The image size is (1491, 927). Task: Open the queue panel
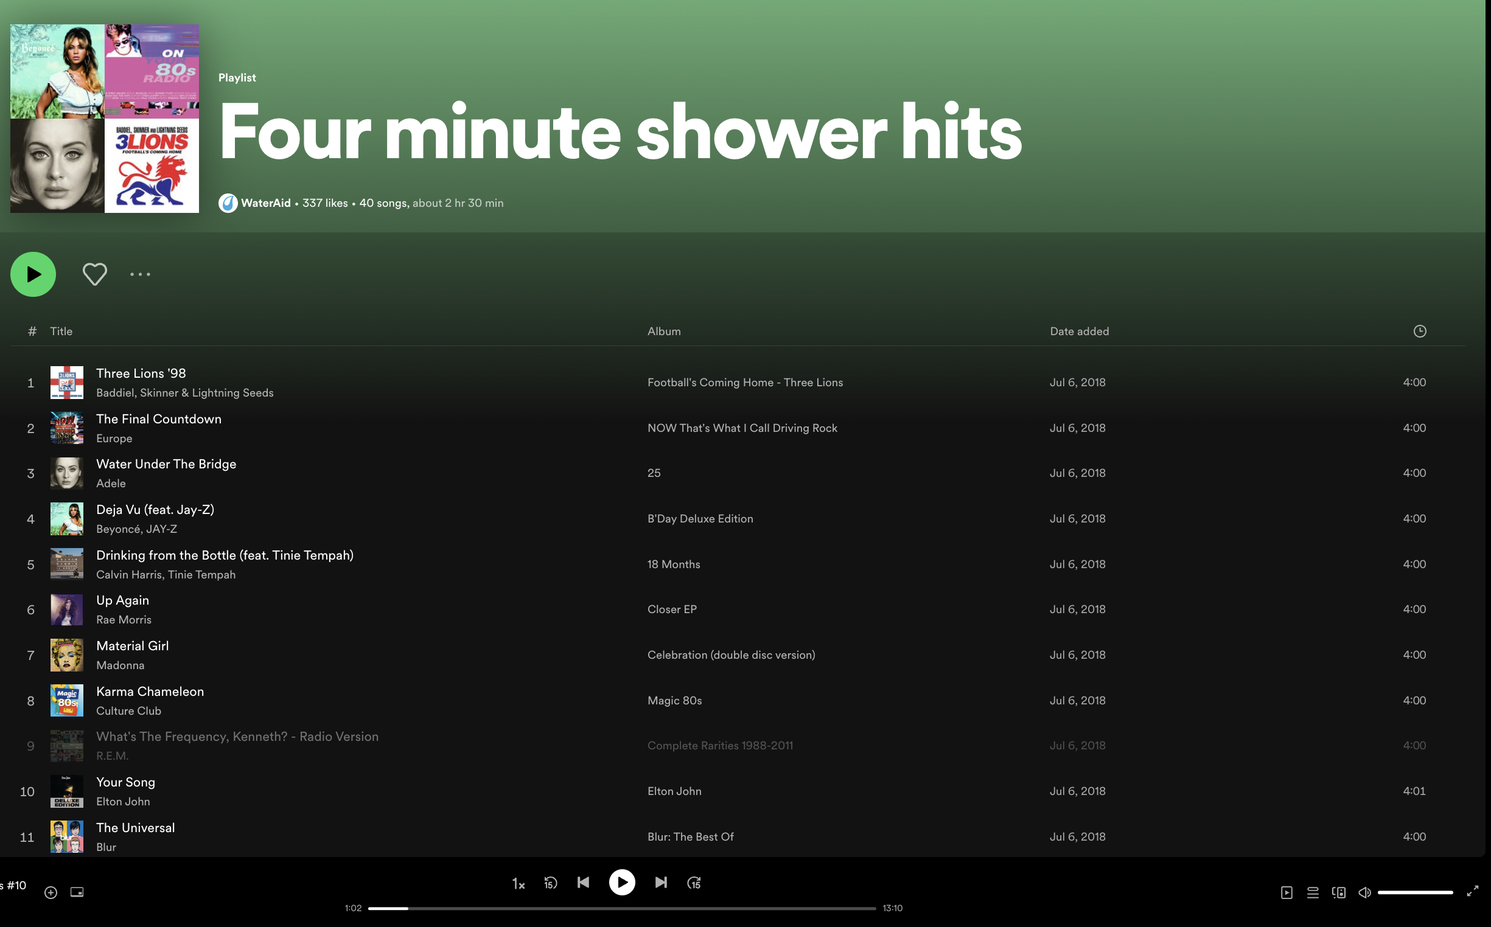1313,892
